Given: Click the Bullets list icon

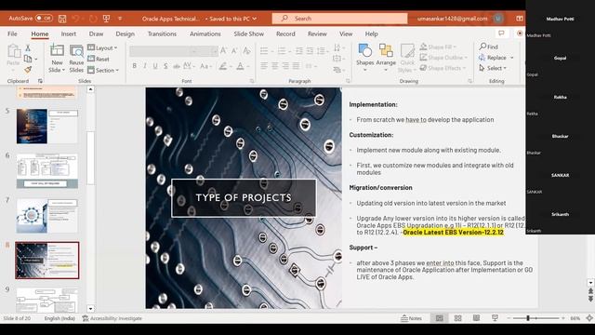Looking at the screenshot, I should click(264, 50).
